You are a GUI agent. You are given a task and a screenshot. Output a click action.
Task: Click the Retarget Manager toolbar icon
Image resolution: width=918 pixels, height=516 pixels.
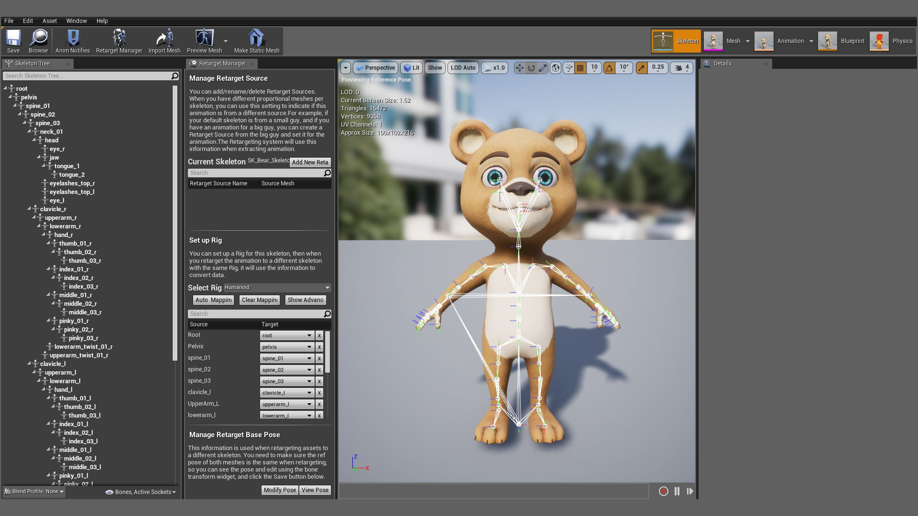click(x=119, y=38)
